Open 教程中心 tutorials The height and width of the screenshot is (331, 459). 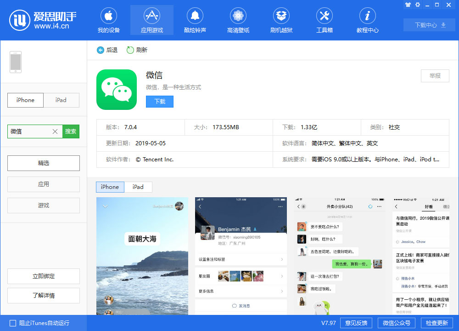tap(367, 20)
